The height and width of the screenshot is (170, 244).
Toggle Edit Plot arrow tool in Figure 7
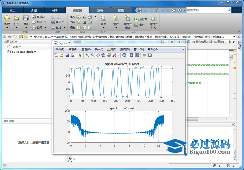pos(80,55)
